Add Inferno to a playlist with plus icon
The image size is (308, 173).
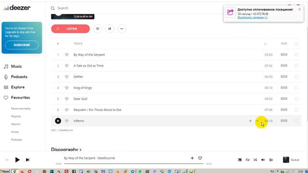[250, 121]
